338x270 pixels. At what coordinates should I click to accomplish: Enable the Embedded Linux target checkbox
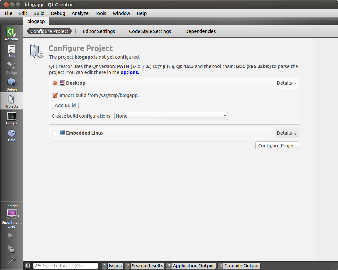(55, 133)
